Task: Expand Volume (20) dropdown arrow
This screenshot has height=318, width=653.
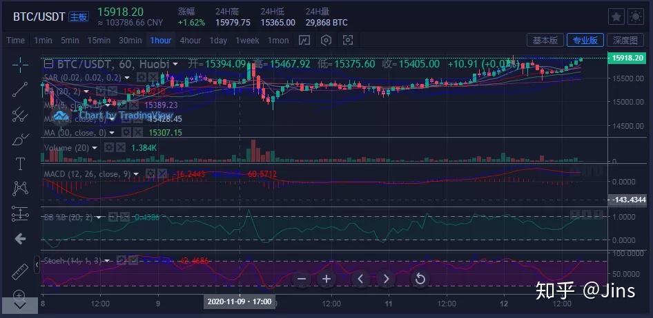Action: pos(95,148)
